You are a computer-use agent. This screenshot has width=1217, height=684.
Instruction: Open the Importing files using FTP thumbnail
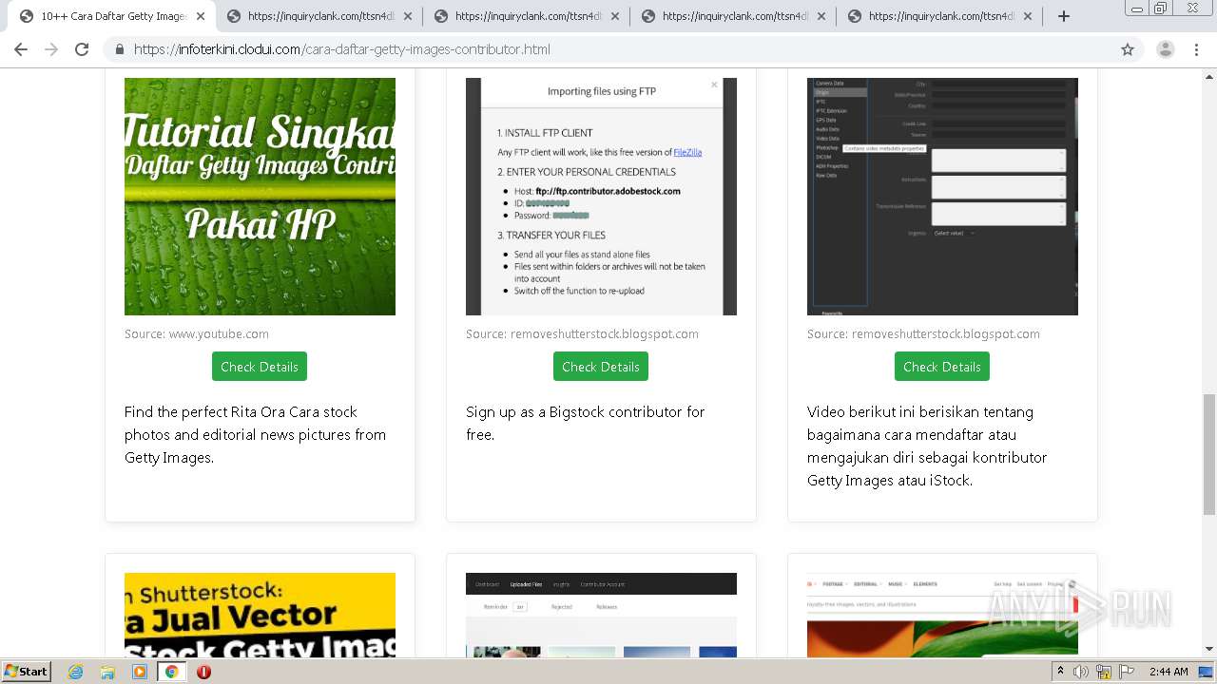tap(601, 197)
